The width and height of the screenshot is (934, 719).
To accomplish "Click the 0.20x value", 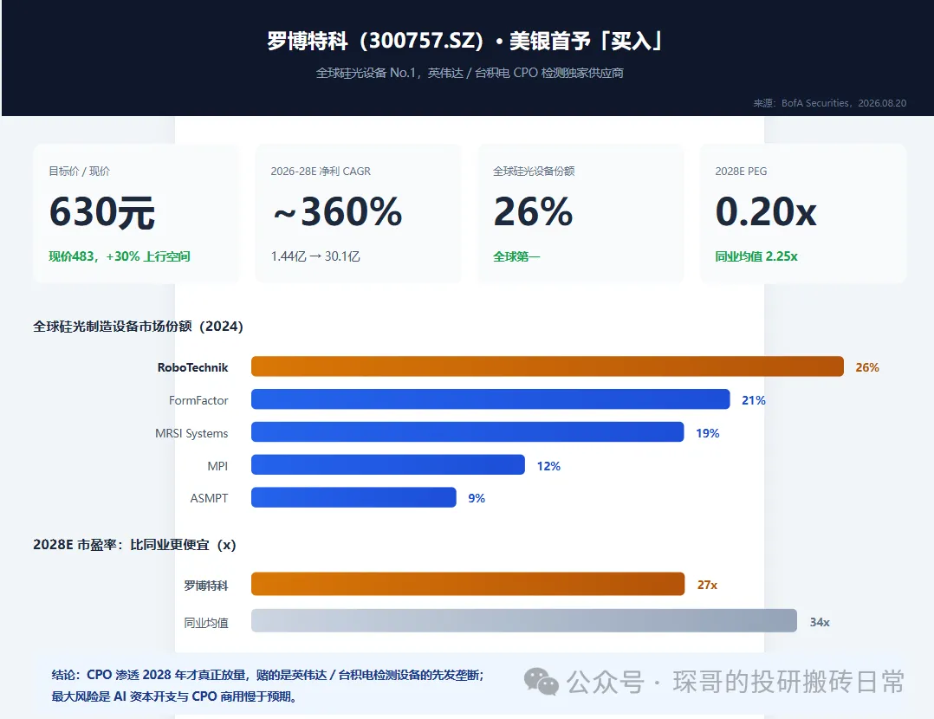I will (766, 211).
